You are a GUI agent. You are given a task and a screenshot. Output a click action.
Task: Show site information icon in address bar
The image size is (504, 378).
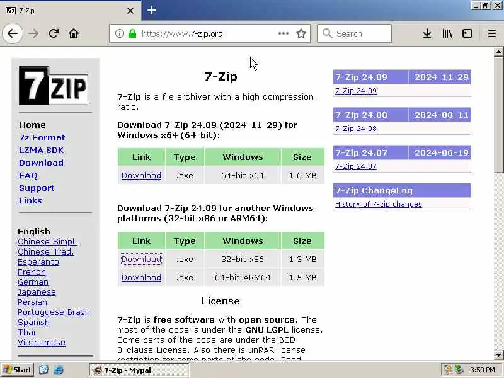[119, 33]
